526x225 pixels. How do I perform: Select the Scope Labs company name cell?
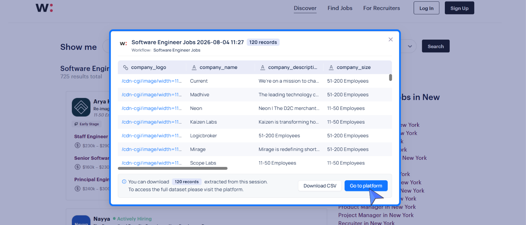(x=221, y=163)
